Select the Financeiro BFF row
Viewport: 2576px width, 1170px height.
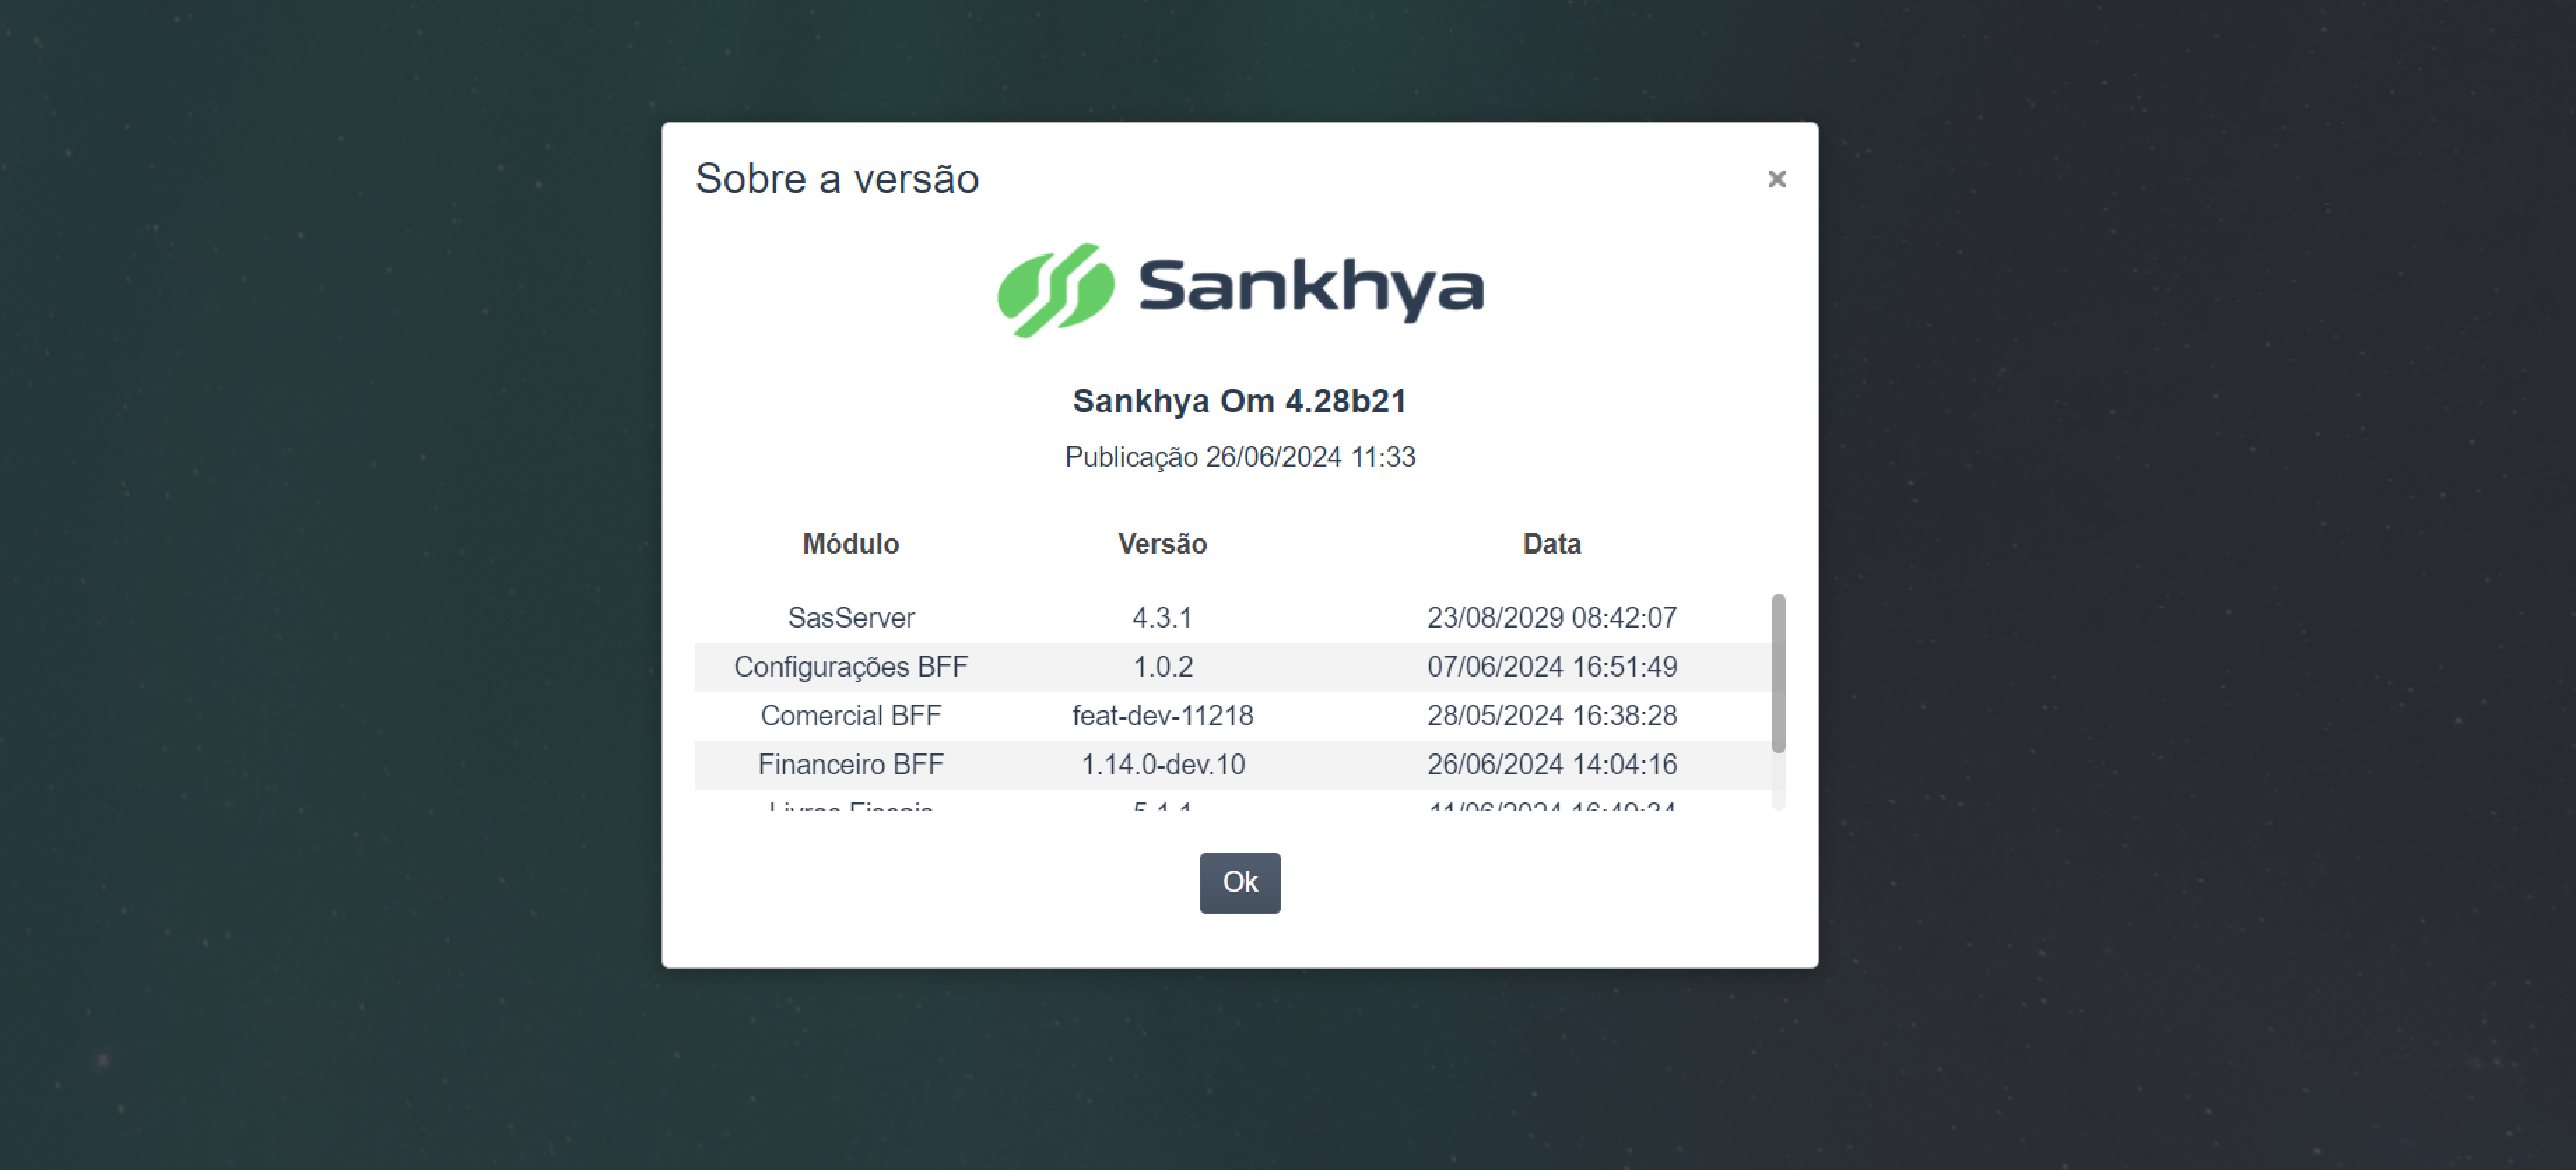pos(851,765)
